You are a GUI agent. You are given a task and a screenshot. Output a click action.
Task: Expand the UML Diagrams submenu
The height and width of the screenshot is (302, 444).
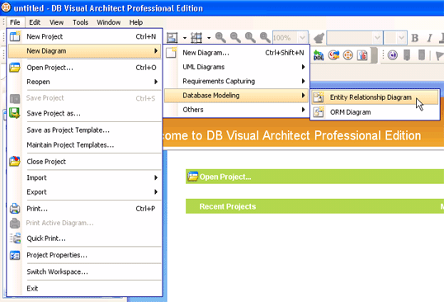tap(236, 67)
